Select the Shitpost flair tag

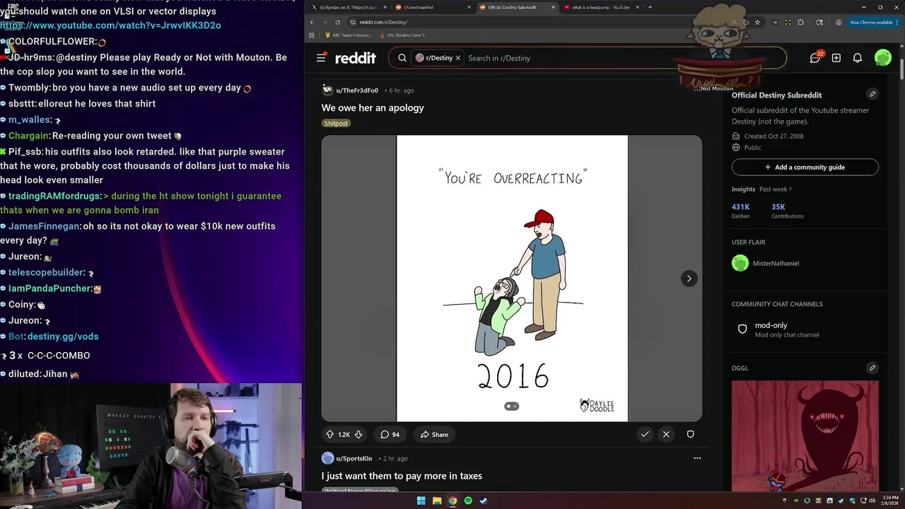(336, 123)
